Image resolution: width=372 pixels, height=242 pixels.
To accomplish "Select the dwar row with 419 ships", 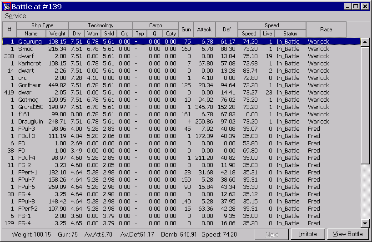I will pos(181,92).
